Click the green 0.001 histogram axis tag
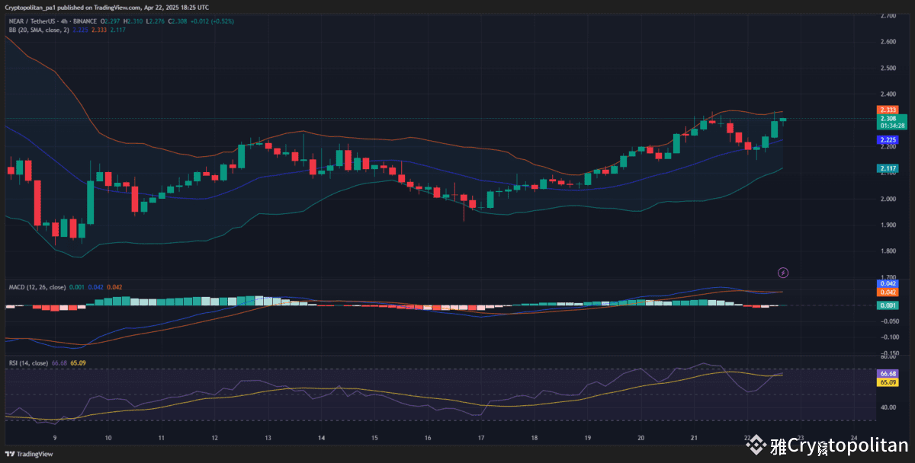 point(887,305)
